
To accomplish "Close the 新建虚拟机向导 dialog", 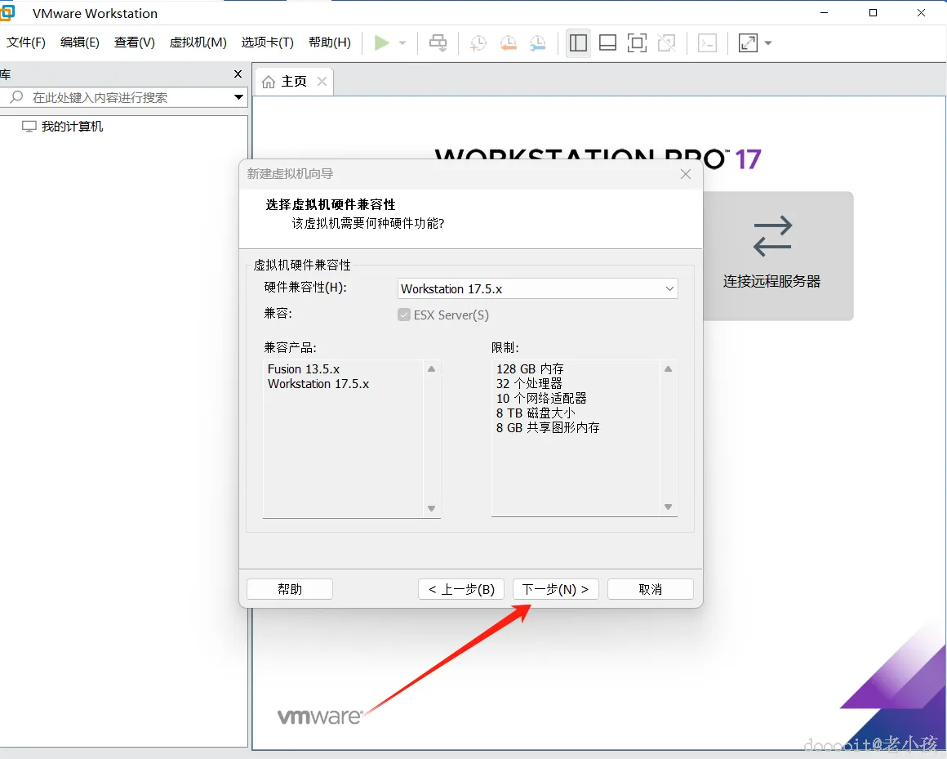I will (685, 173).
